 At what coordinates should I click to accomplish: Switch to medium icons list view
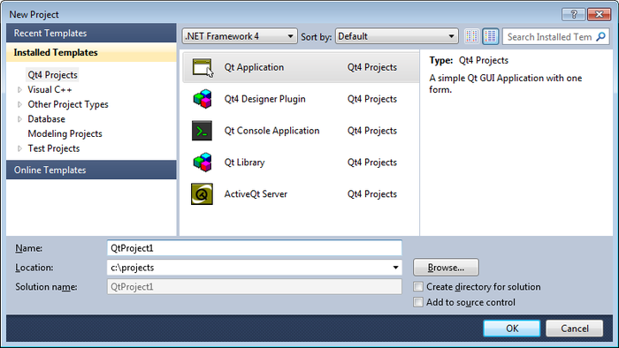490,36
